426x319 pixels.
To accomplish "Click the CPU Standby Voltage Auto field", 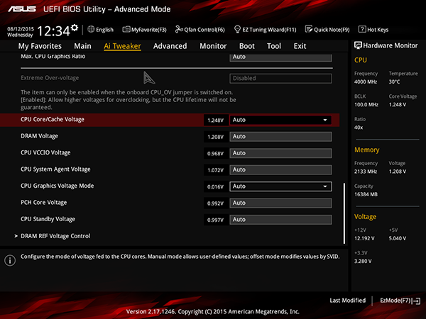I will coord(280,220).
